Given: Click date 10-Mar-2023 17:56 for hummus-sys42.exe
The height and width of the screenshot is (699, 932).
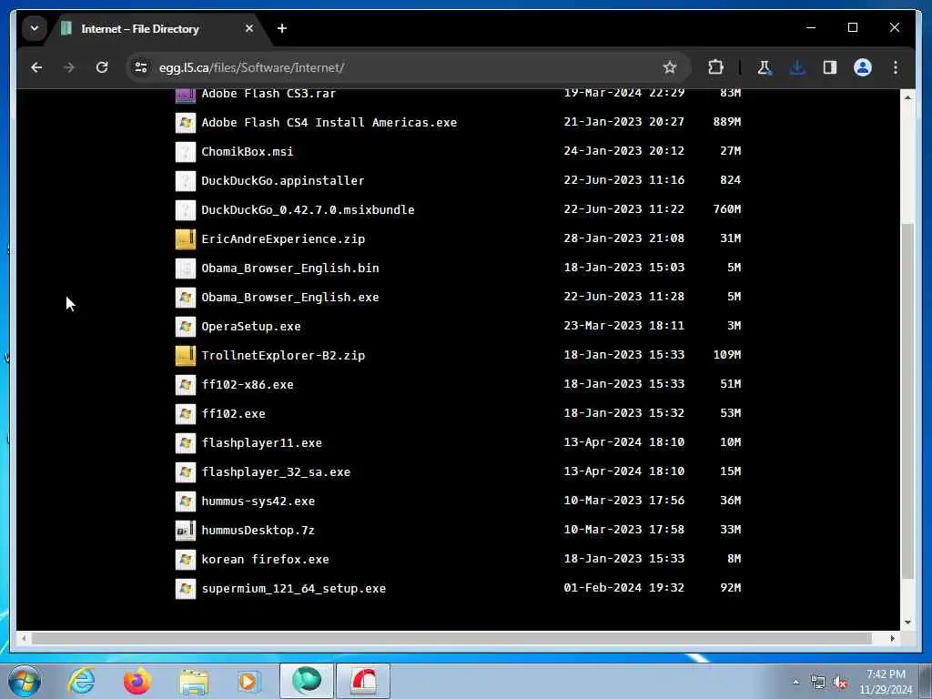Looking at the screenshot, I should click(x=624, y=501).
